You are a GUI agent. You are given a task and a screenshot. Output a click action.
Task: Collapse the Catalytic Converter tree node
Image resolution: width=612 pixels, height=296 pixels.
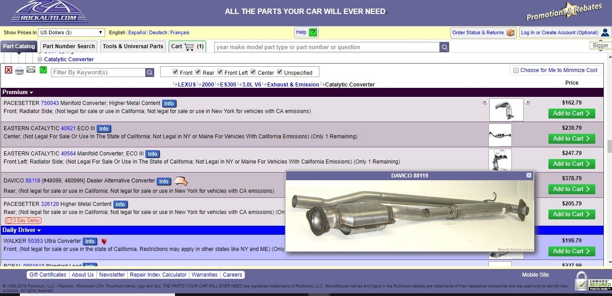(40, 59)
